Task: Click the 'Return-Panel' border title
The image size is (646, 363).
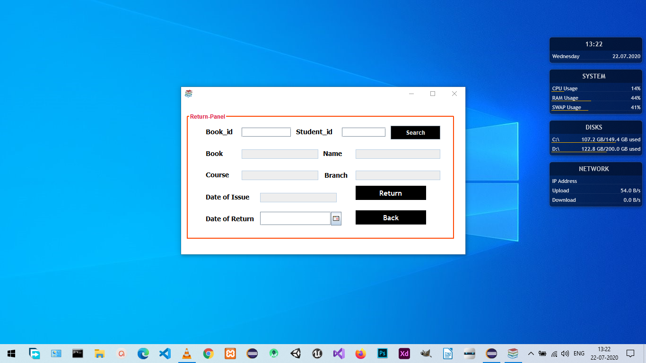Action: 208,117
